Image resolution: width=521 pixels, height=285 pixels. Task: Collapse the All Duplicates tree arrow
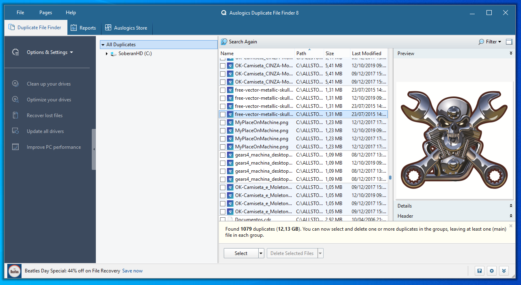pyautogui.click(x=103, y=45)
